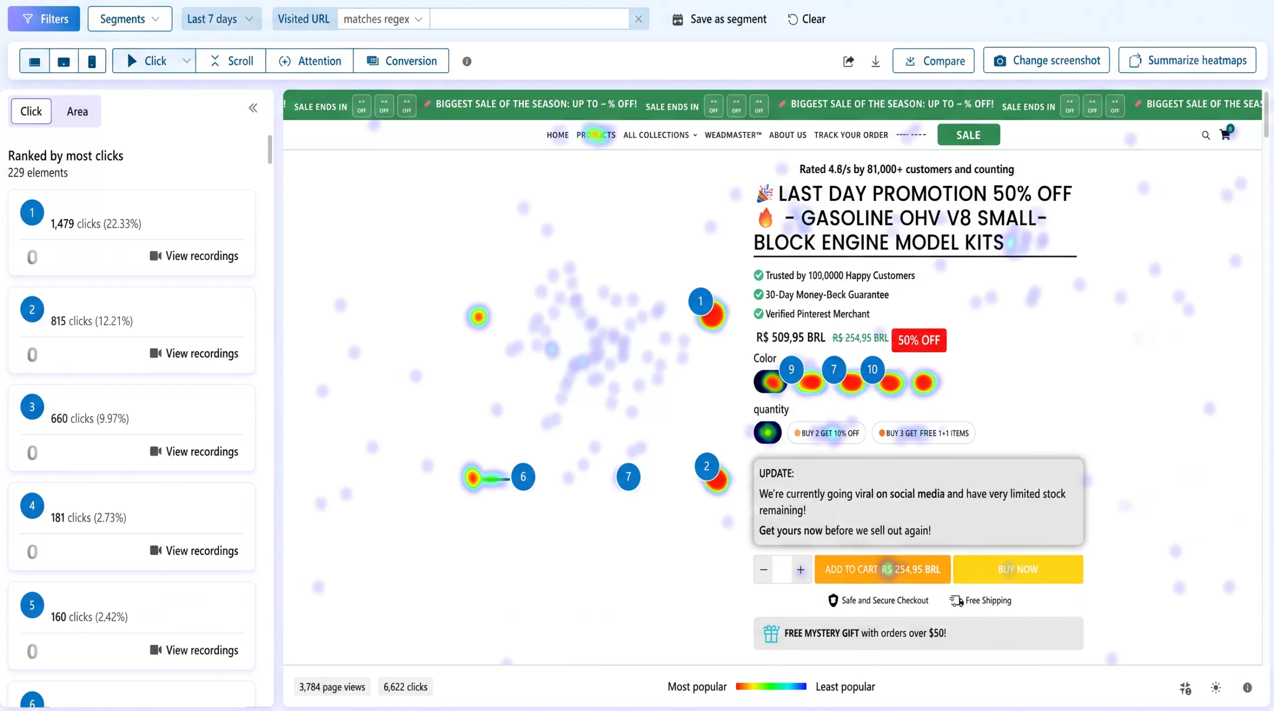The height and width of the screenshot is (711, 1274).
Task: Click Change screenshot button
Action: tap(1047, 60)
